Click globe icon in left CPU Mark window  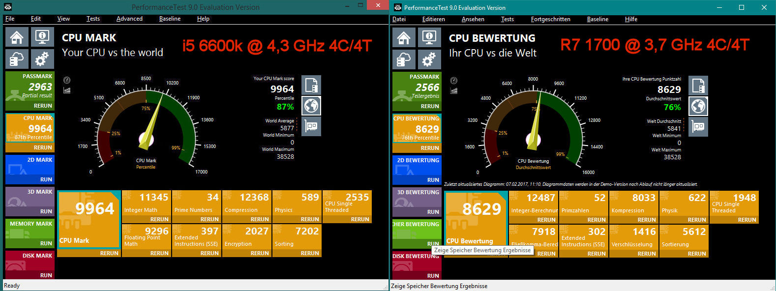(x=311, y=106)
